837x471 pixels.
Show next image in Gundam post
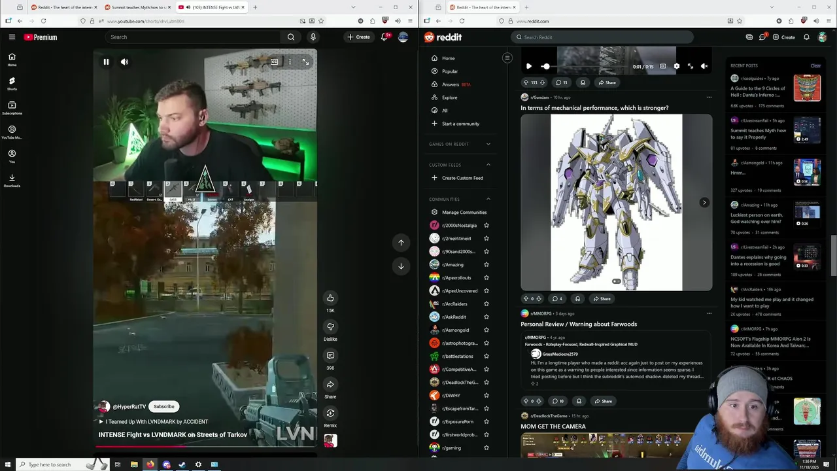click(704, 203)
